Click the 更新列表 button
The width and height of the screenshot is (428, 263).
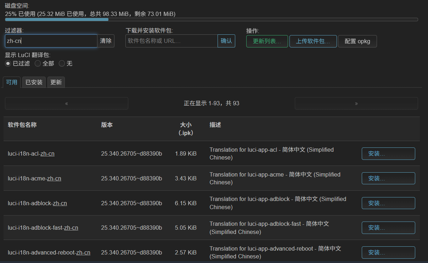[267, 41]
